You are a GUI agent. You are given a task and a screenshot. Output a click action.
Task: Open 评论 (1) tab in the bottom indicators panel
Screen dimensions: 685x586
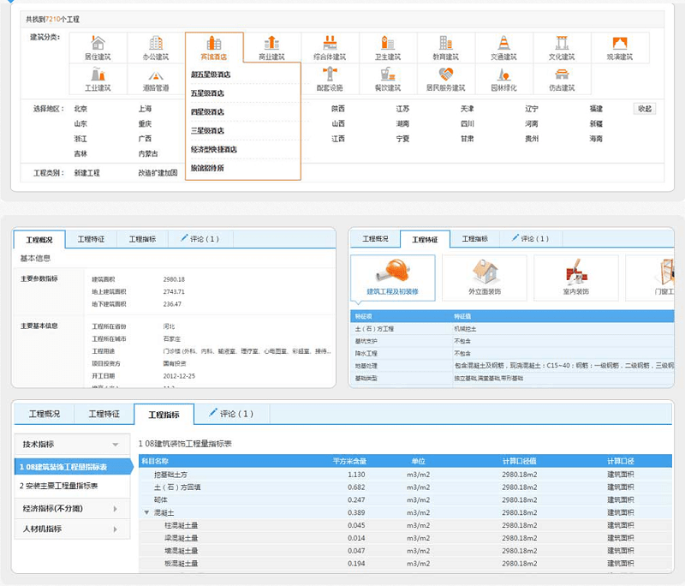(x=232, y=414)
